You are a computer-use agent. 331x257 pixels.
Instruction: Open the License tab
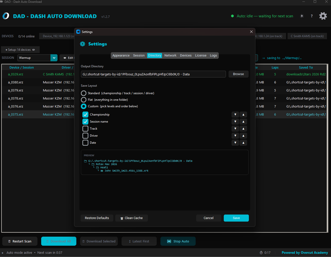point(201,56)
